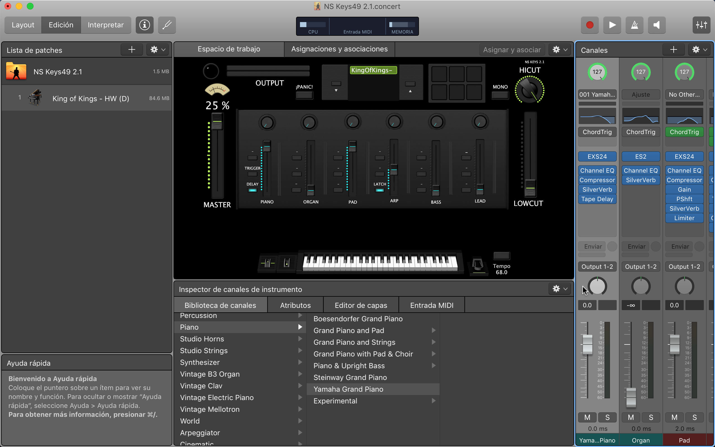Switch to Layout mode
The height and width of the screenshot is (447, 715).
tap(23, 25)
